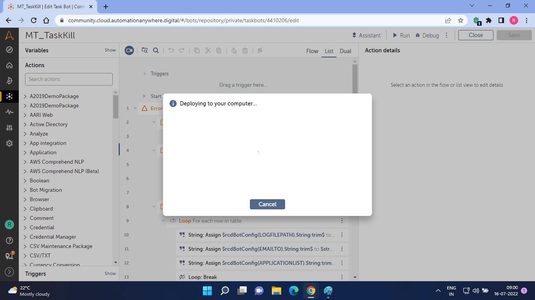The height and width of the screenshot is (300, 535).
Task: Collapse the Loop For each row action
Action: pyautogui.click(x=163, y=221)
